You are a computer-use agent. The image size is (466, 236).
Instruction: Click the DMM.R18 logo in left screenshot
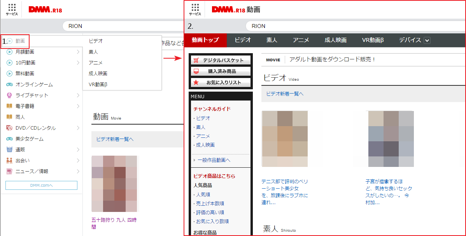[x=45, y=9]
